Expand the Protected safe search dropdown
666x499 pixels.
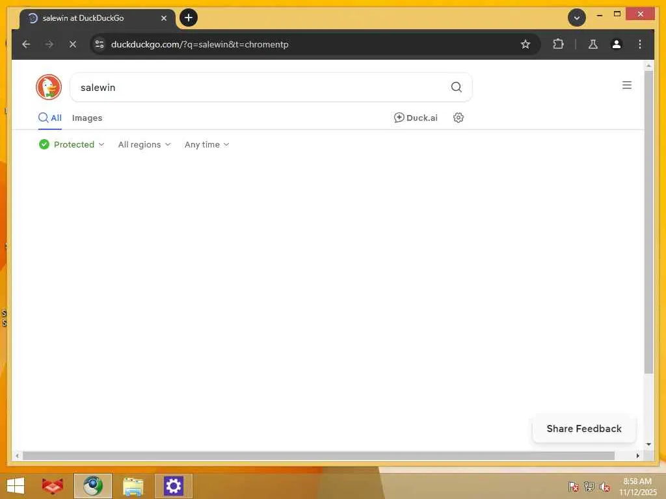(x=72, y=144)
